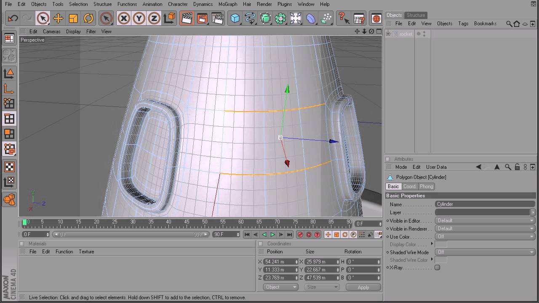Click the Layer field arrow button
Screen dimensions: 539x303
[x=533, y=213]
